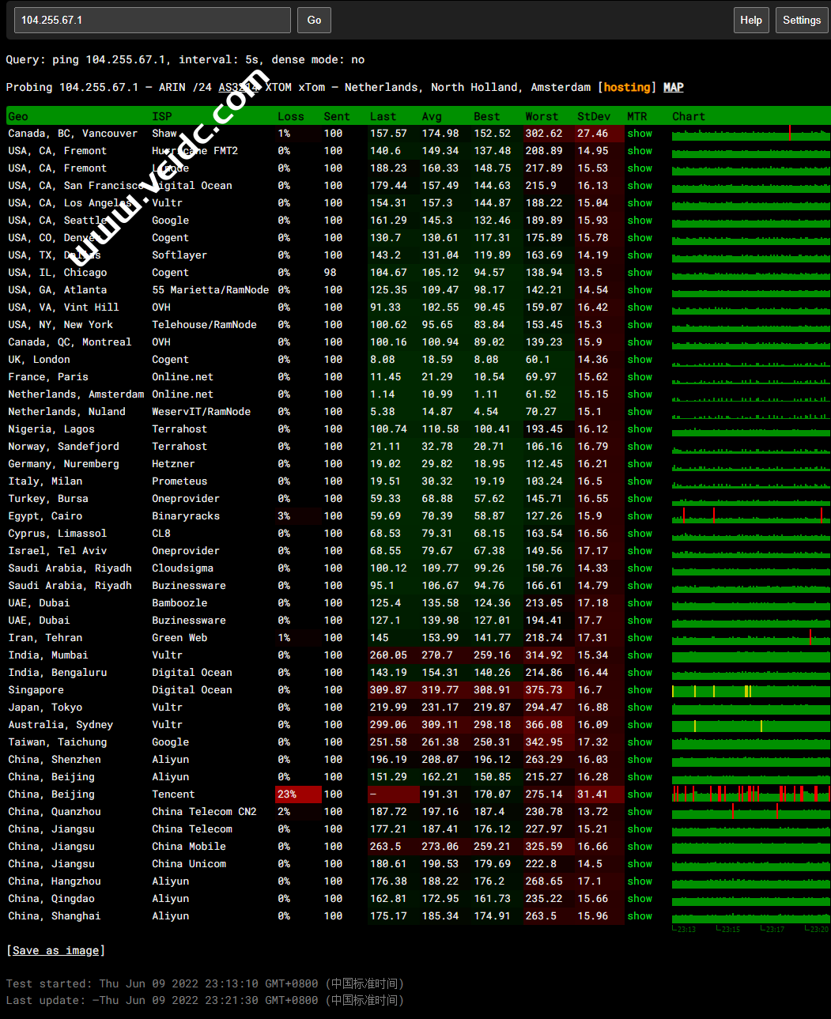Select the 55 Marietta/RamNode ISP cell
831x1019 pixels.
tap(210, 290)
